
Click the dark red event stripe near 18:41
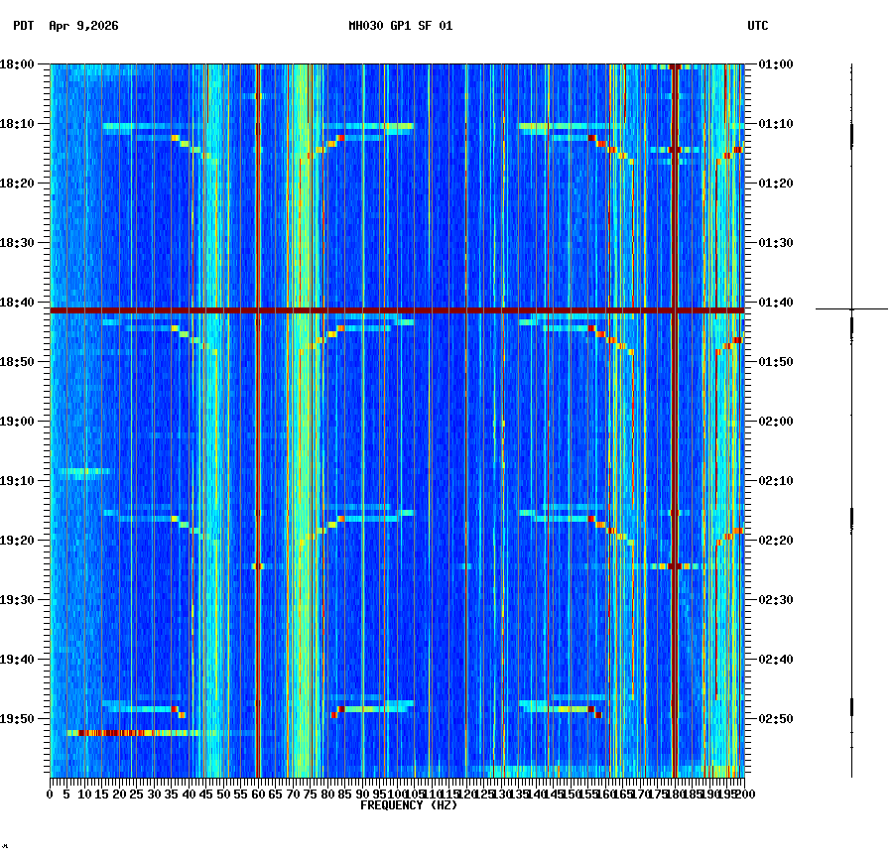point(397,311)
